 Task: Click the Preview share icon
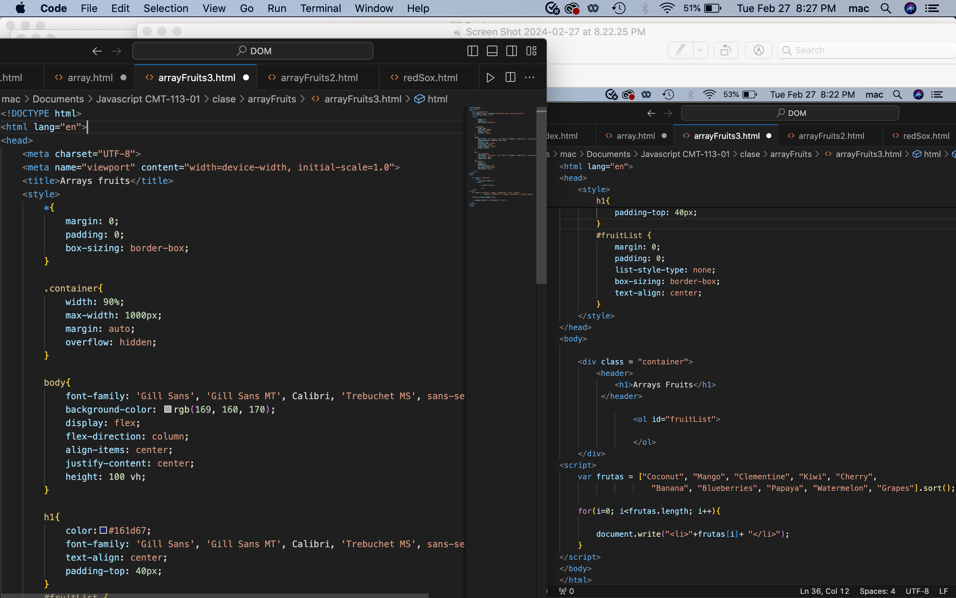726,50
